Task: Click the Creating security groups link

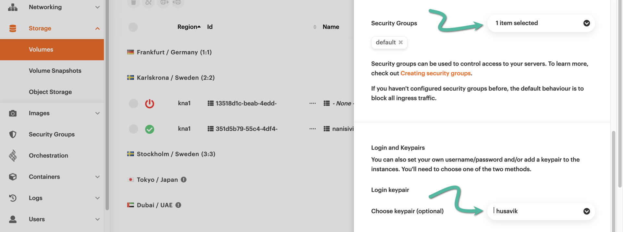Action: pos(435,73)
